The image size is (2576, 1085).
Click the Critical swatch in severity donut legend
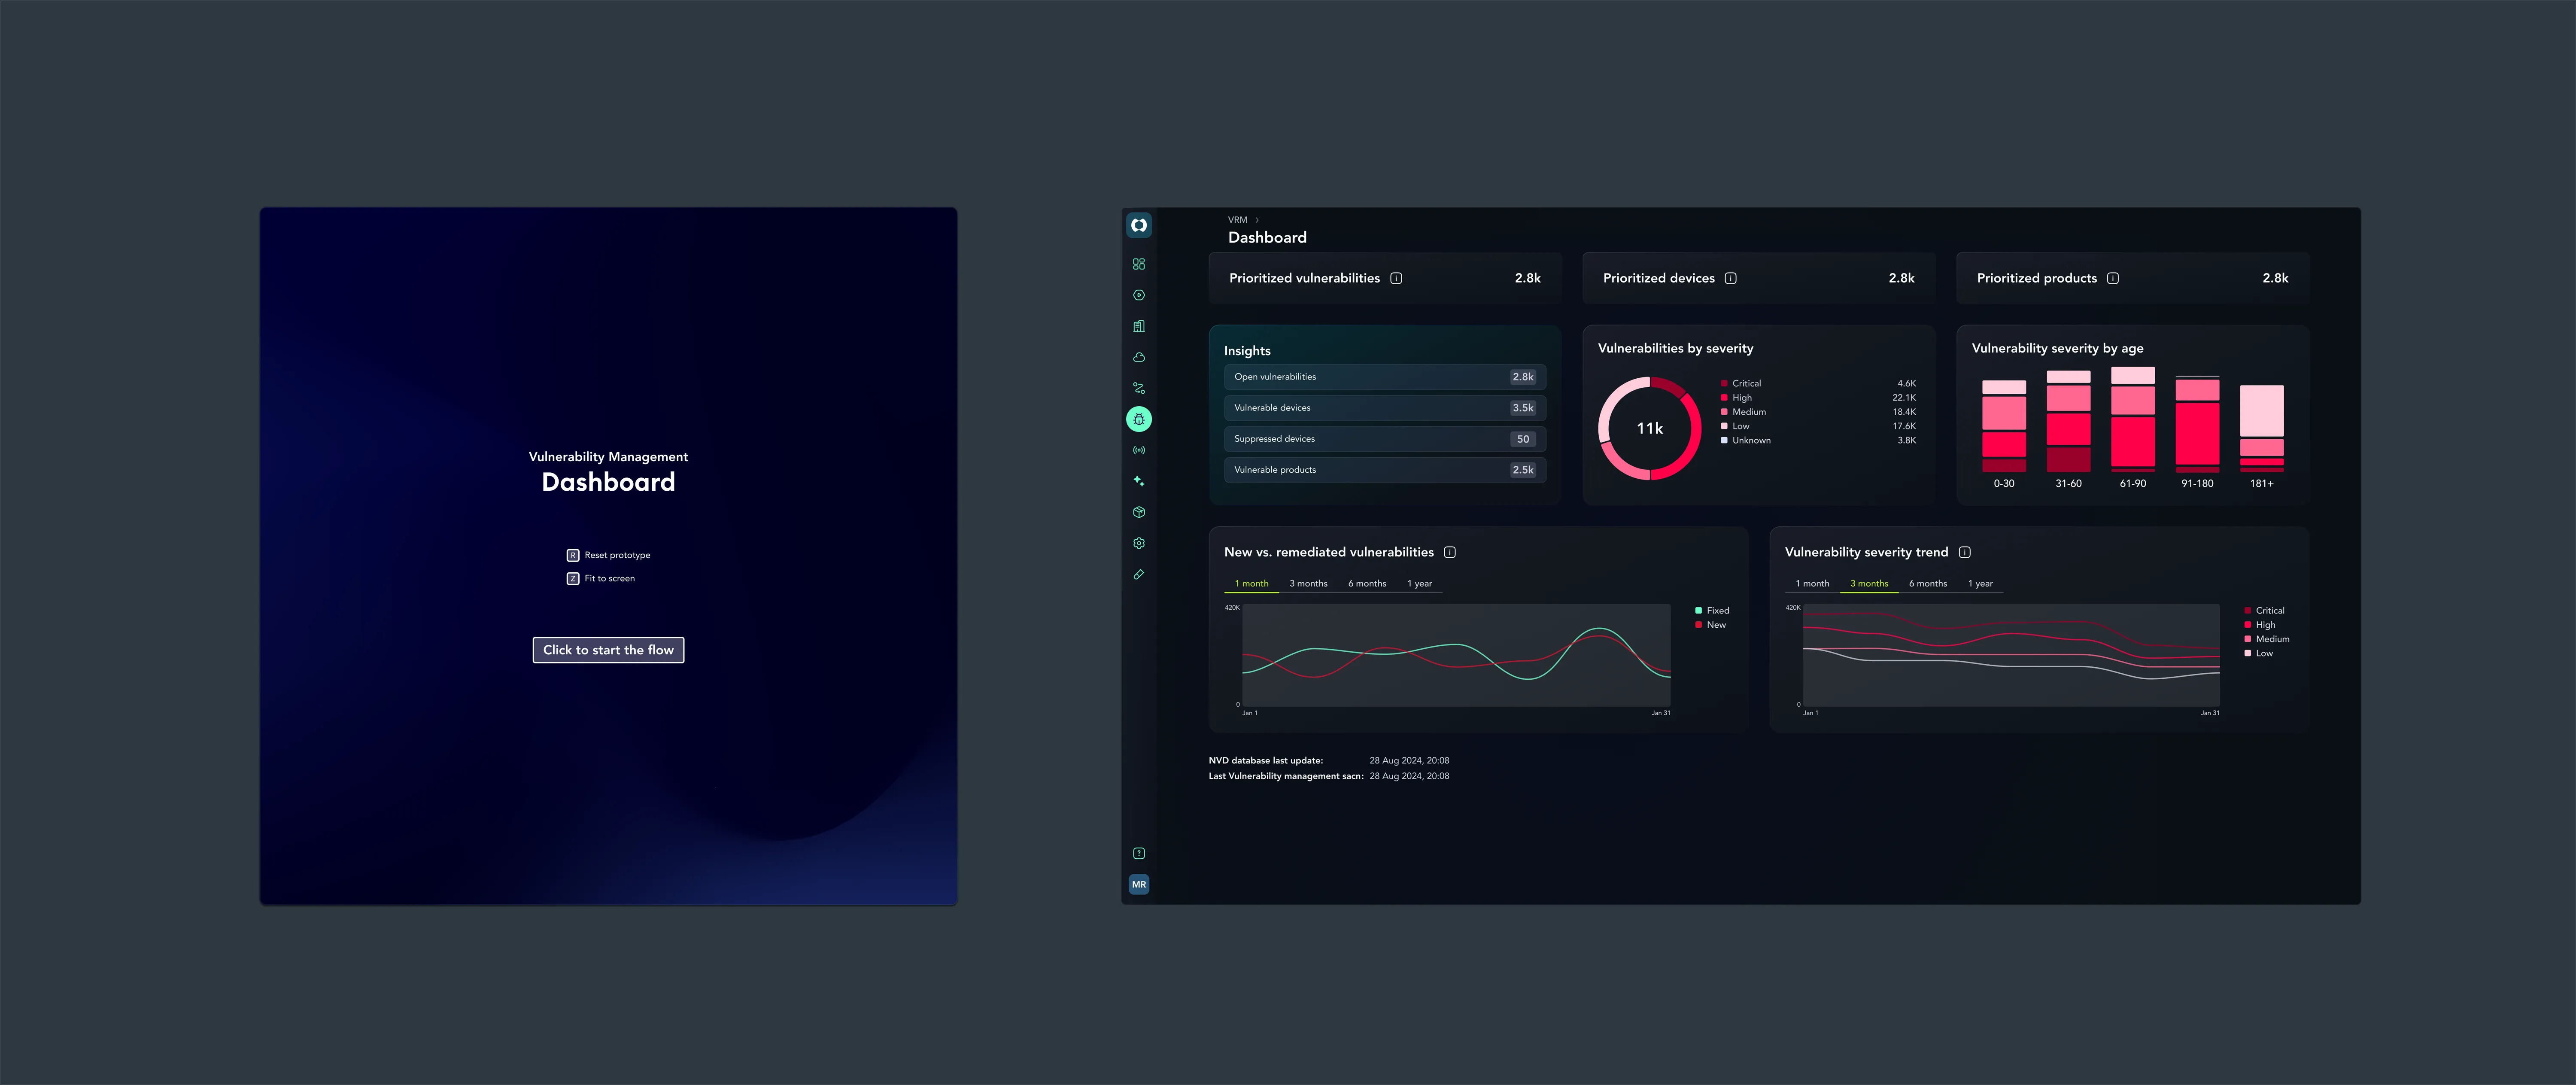click(x=1724, y=384)
